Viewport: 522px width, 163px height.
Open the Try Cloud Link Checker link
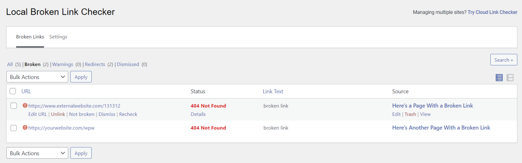[492, 12]
